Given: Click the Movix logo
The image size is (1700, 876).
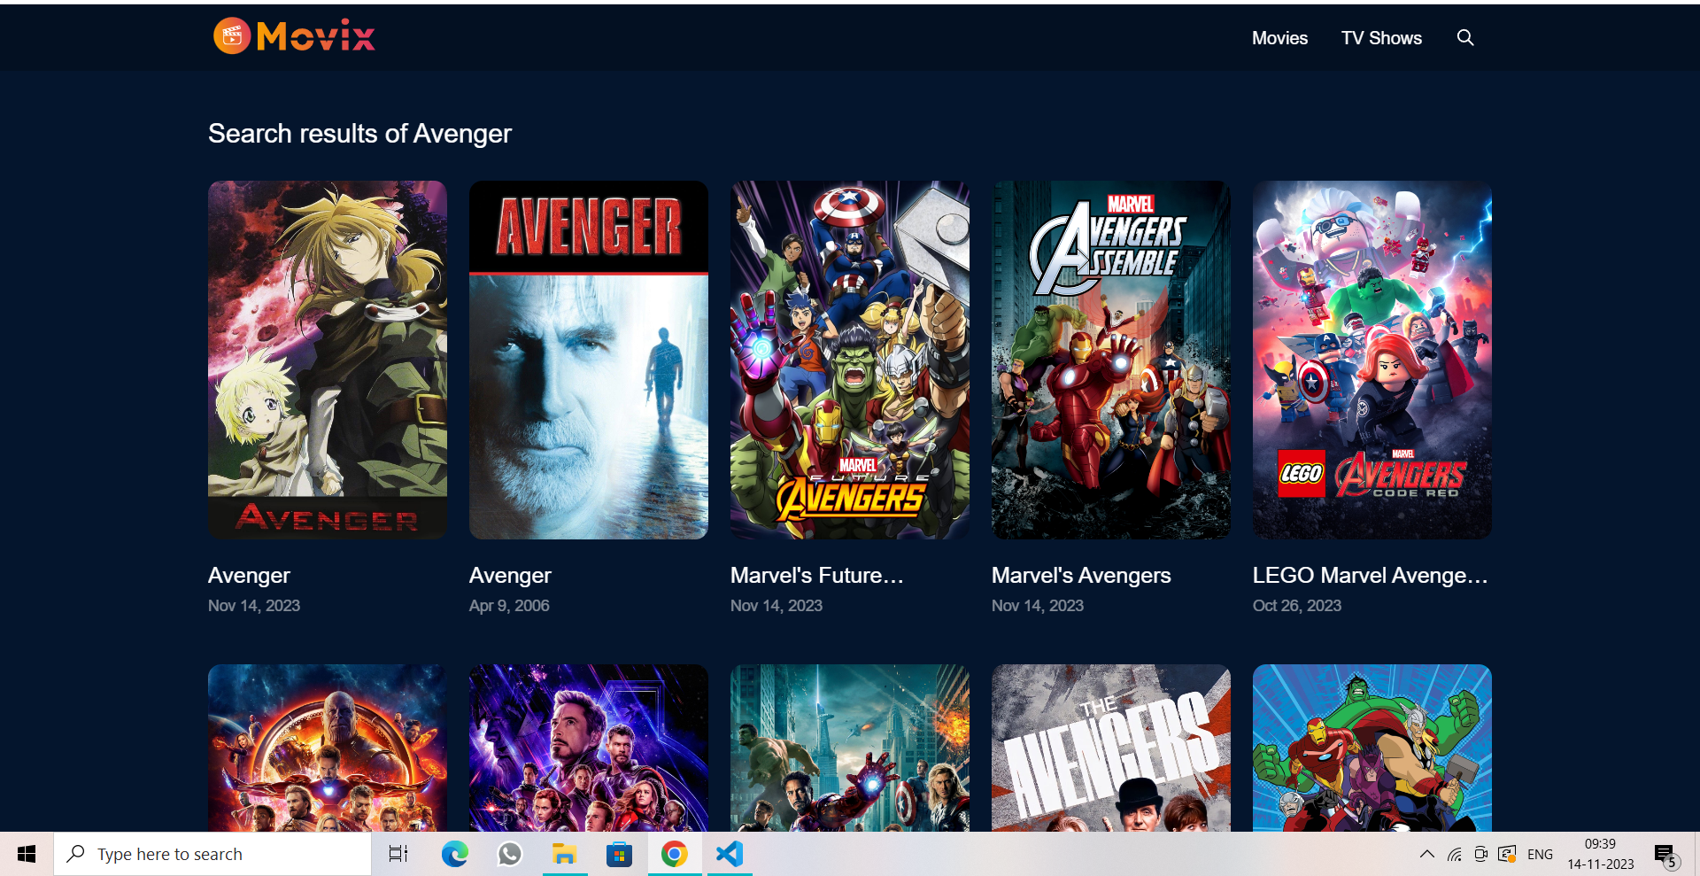Looking at the screenshot, I should [294, 36].
